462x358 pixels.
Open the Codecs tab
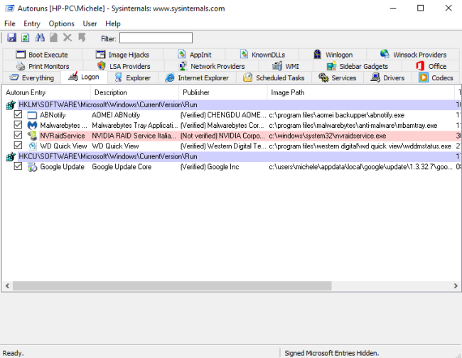coord(436,77)
